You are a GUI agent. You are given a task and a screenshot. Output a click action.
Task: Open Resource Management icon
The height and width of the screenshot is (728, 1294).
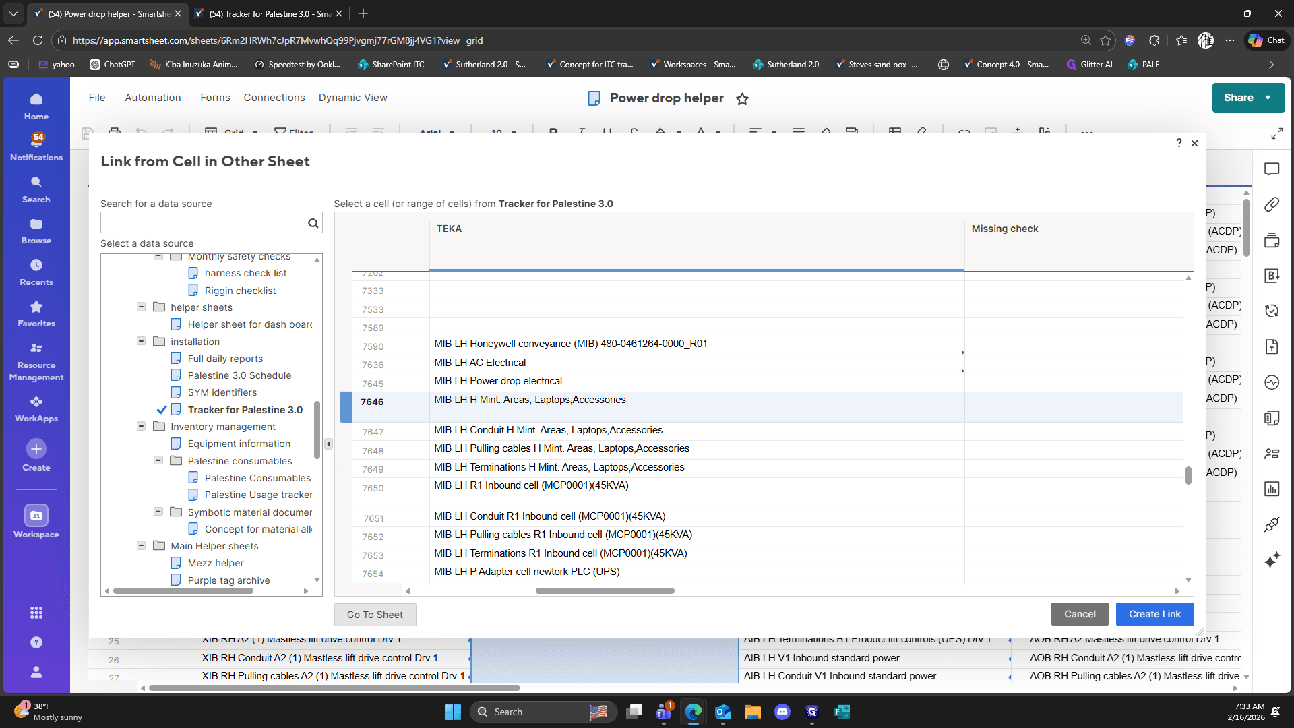36,348
